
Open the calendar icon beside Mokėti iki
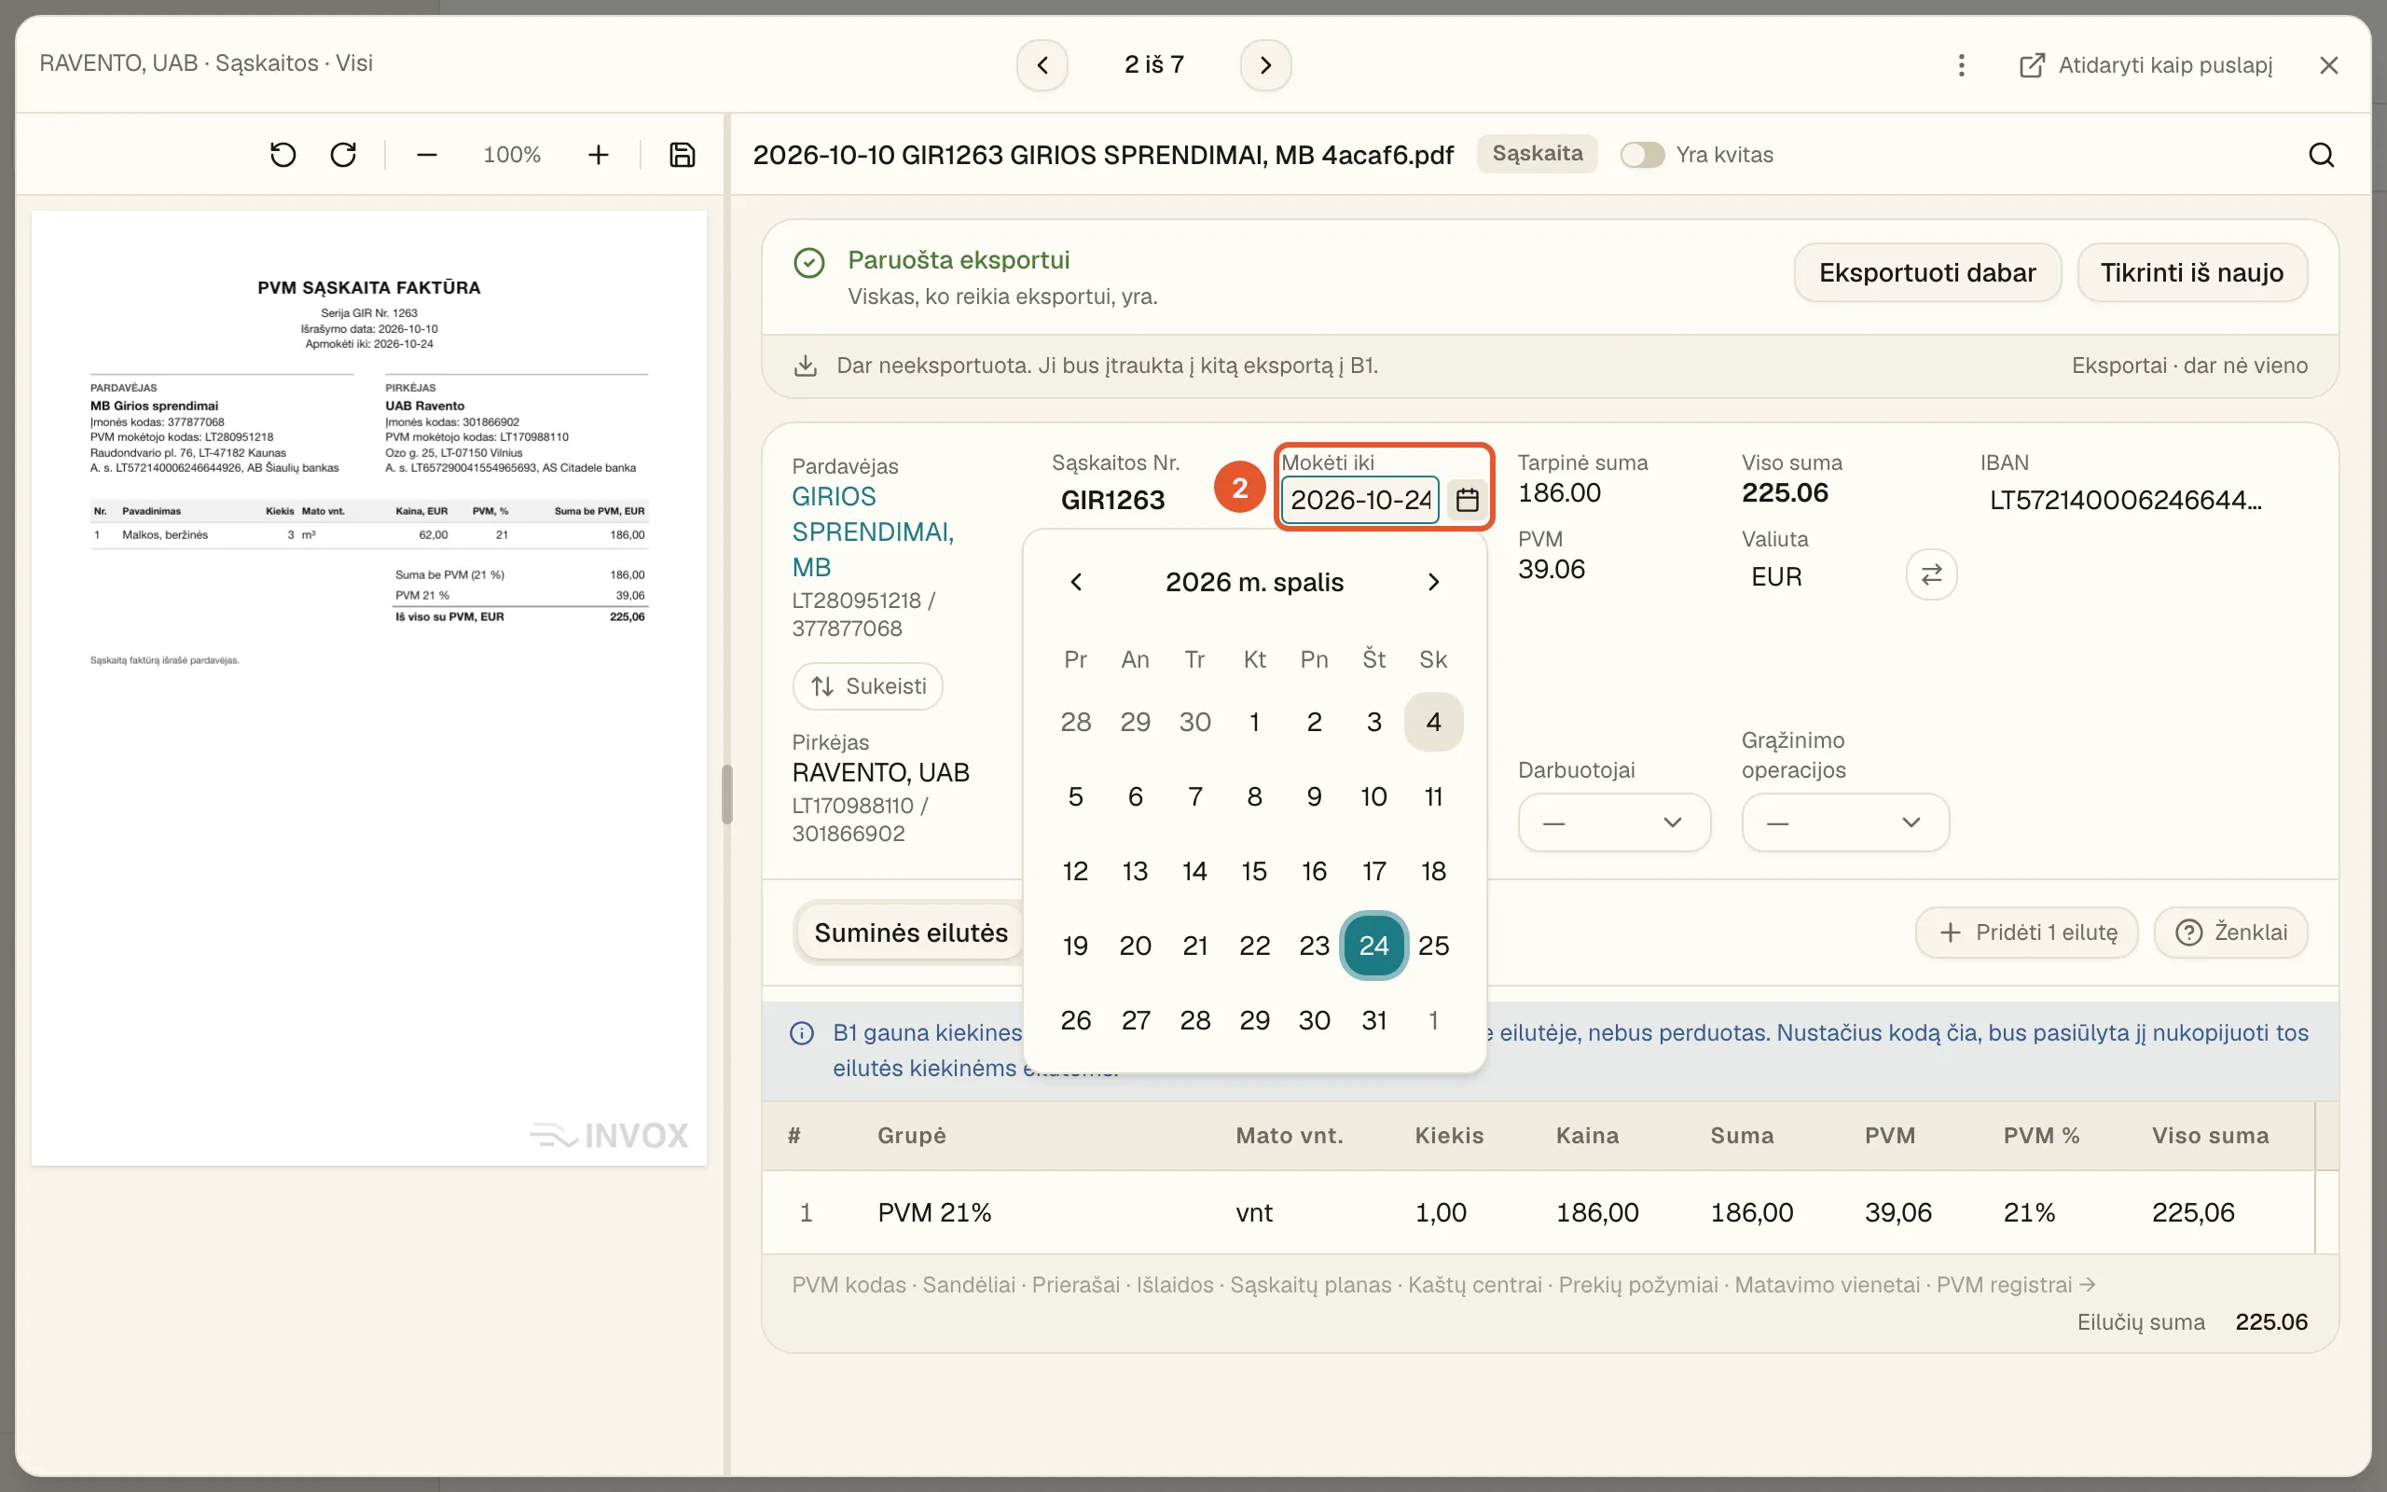[1468, 501]
